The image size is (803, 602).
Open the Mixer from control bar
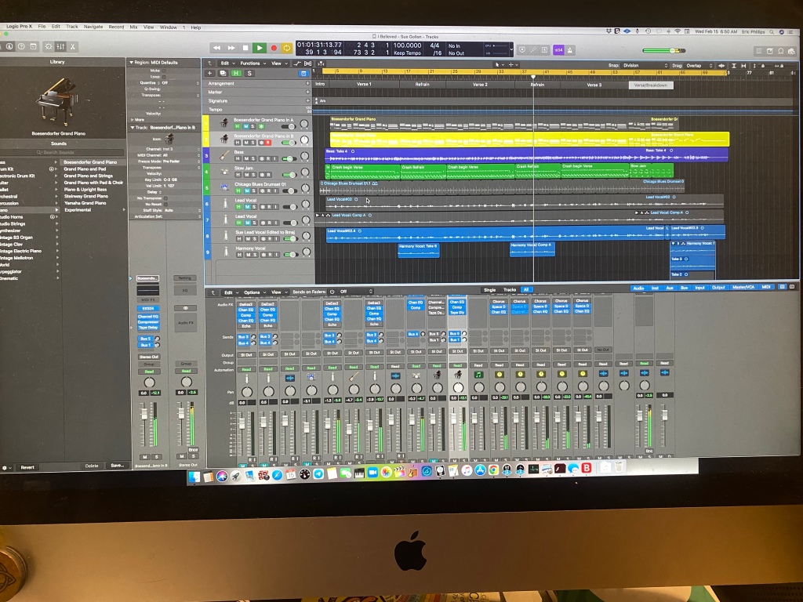(x=60, y=47)
